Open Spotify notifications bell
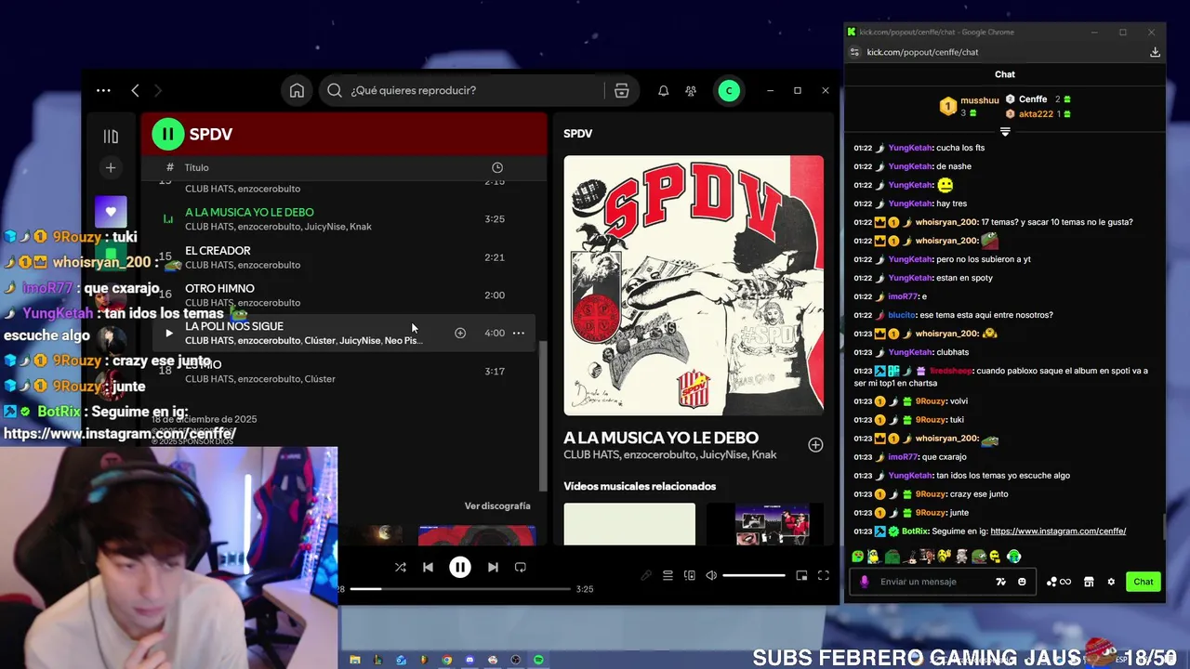Screen dimensions: 1190x669 pos(664,91)
